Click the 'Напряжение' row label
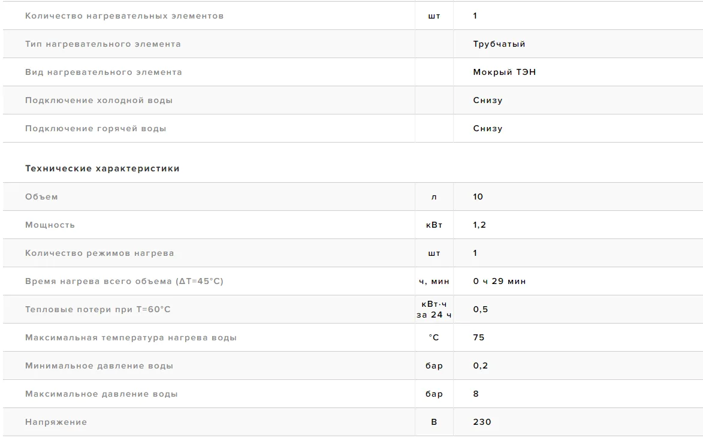Image resolution: width=703 pixels, height=438 pixels. pyautogui.click(x=56, y=422)
